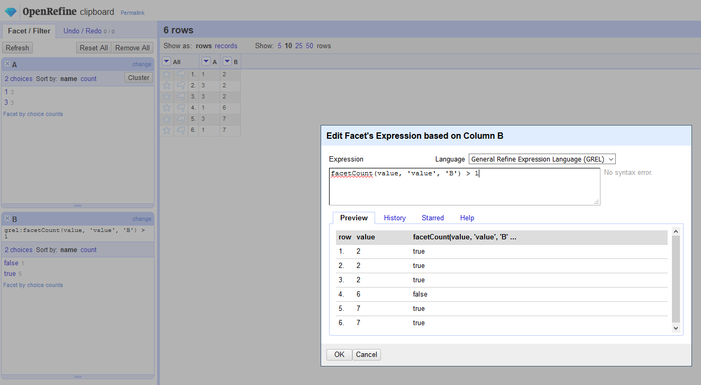Screen dimensions: 701x385
Task: Click '2 choices' link in facet B
Action: [x=19, y=250]
